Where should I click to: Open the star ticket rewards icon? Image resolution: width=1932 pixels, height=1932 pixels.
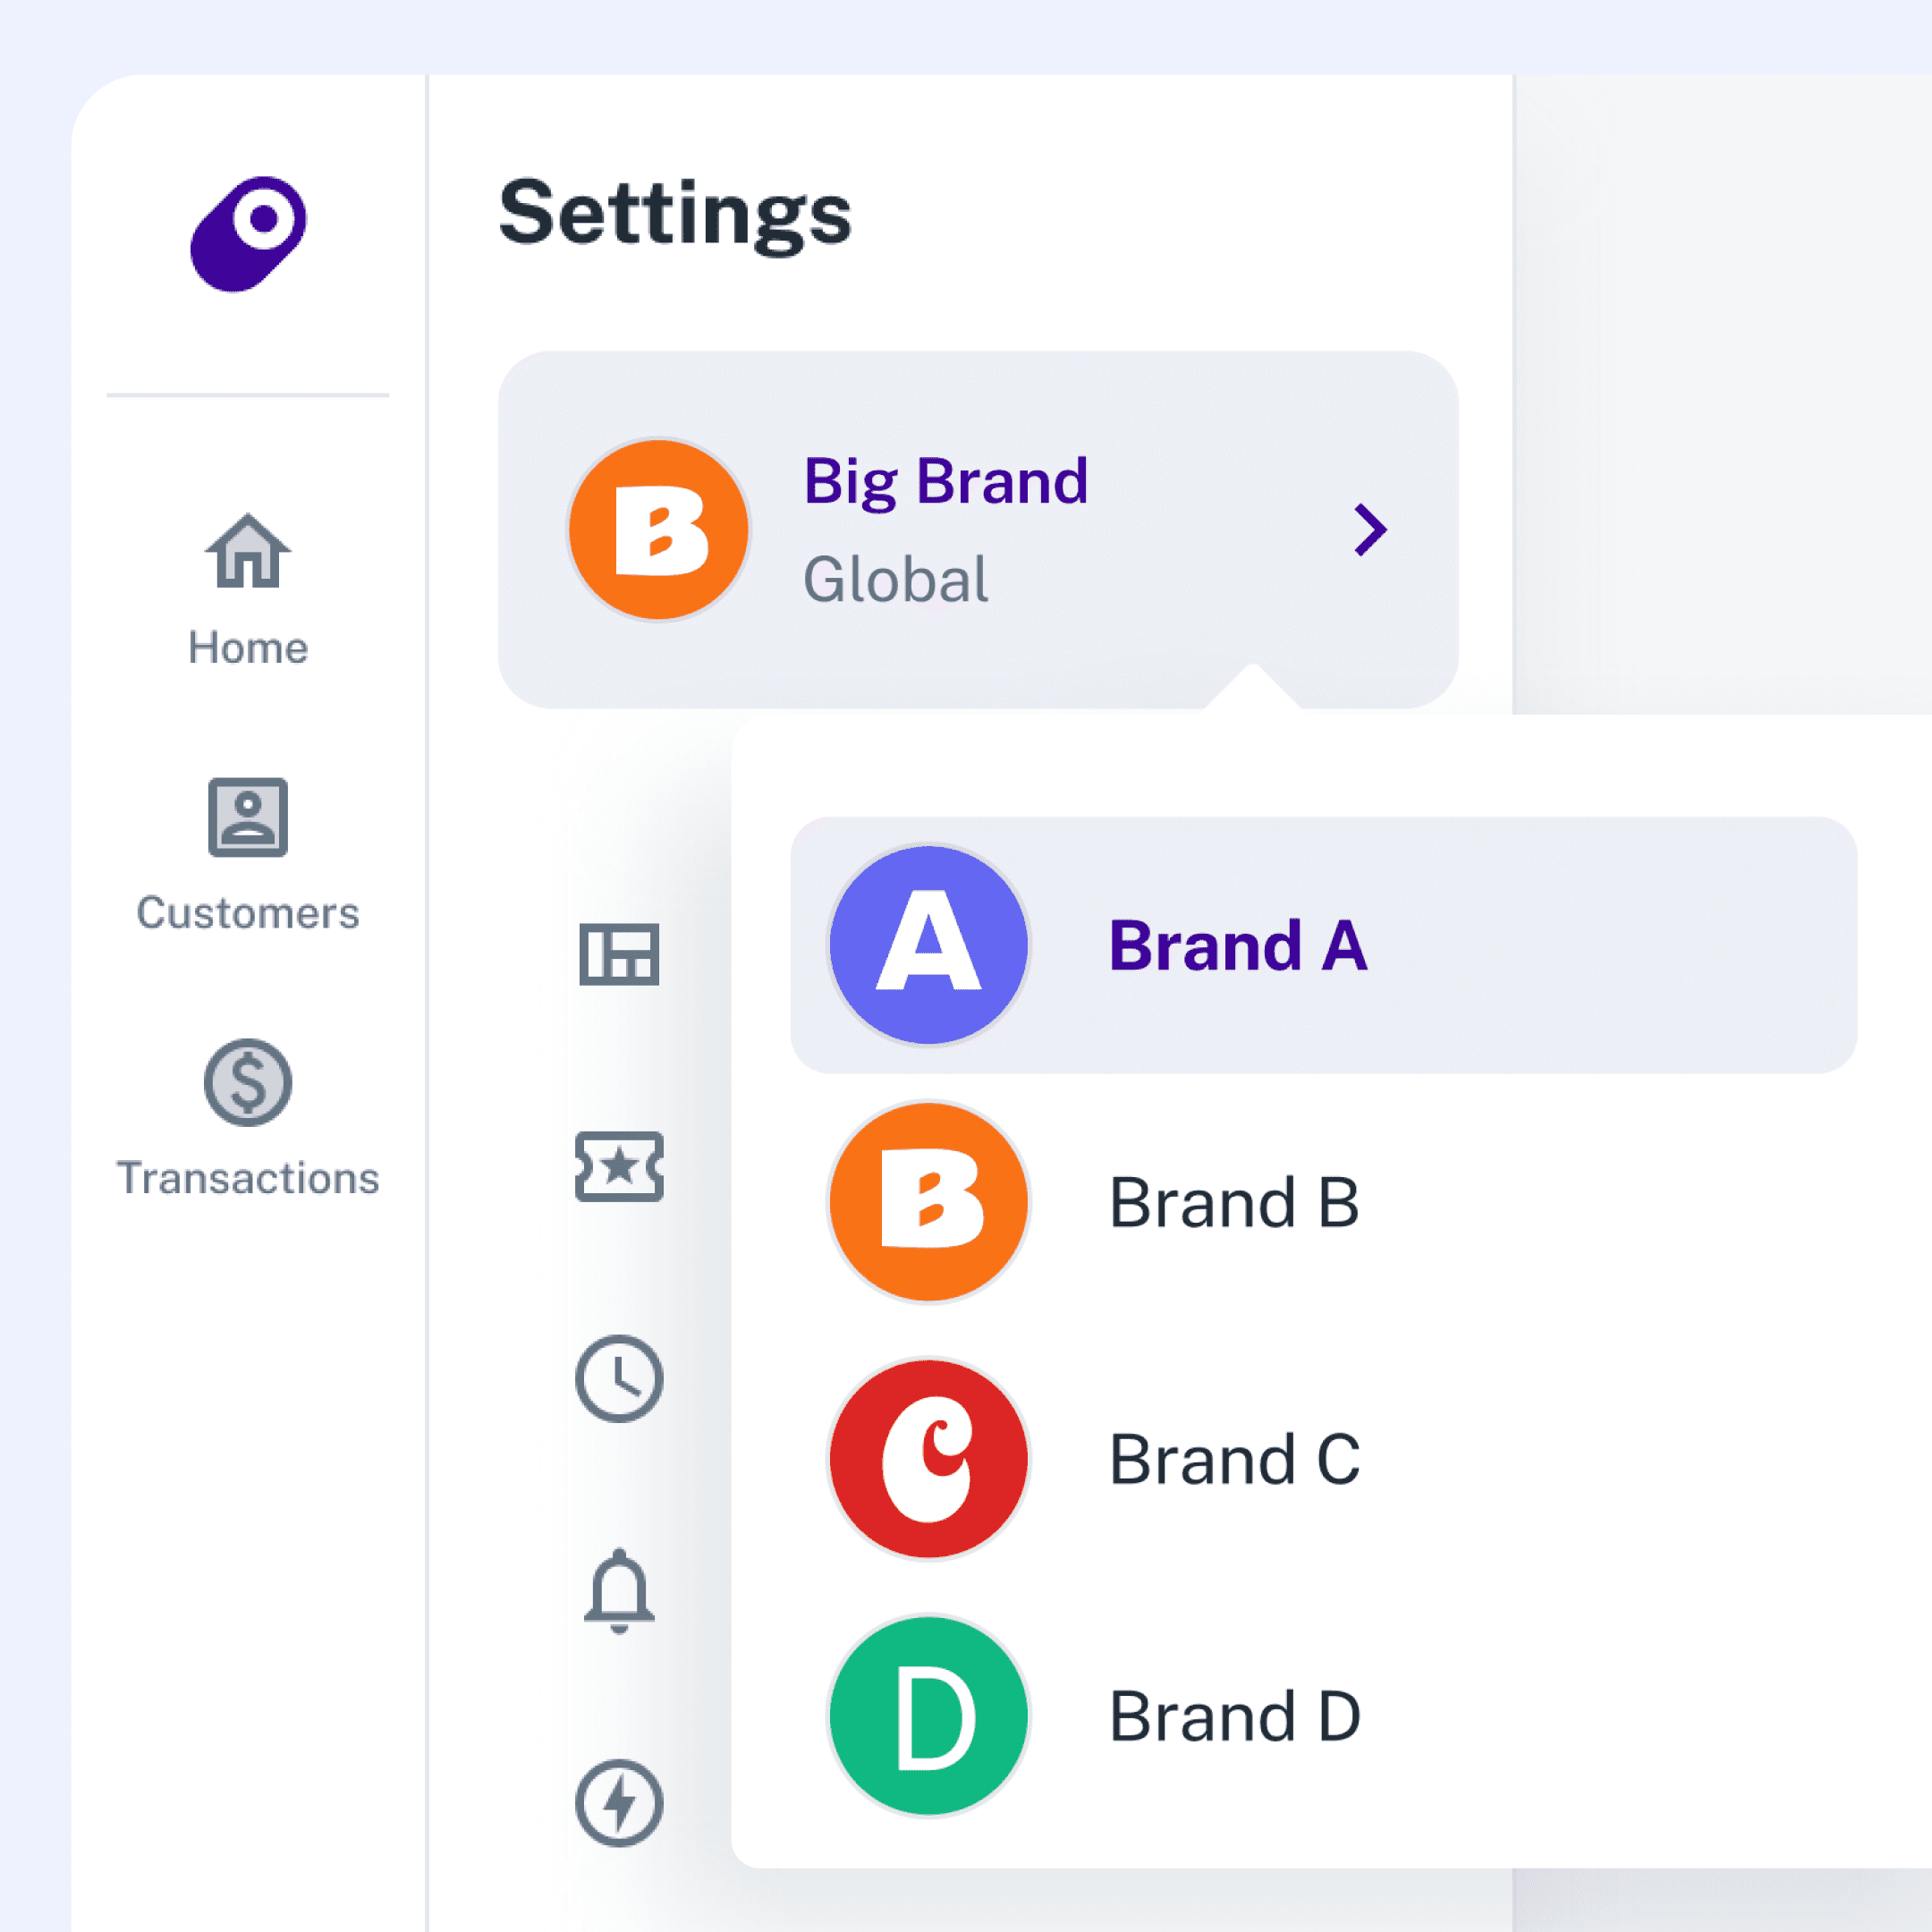click(619, 1166)
